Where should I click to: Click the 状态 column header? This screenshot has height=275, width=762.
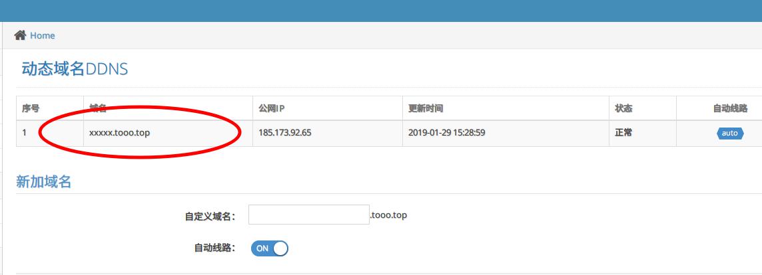623,108
